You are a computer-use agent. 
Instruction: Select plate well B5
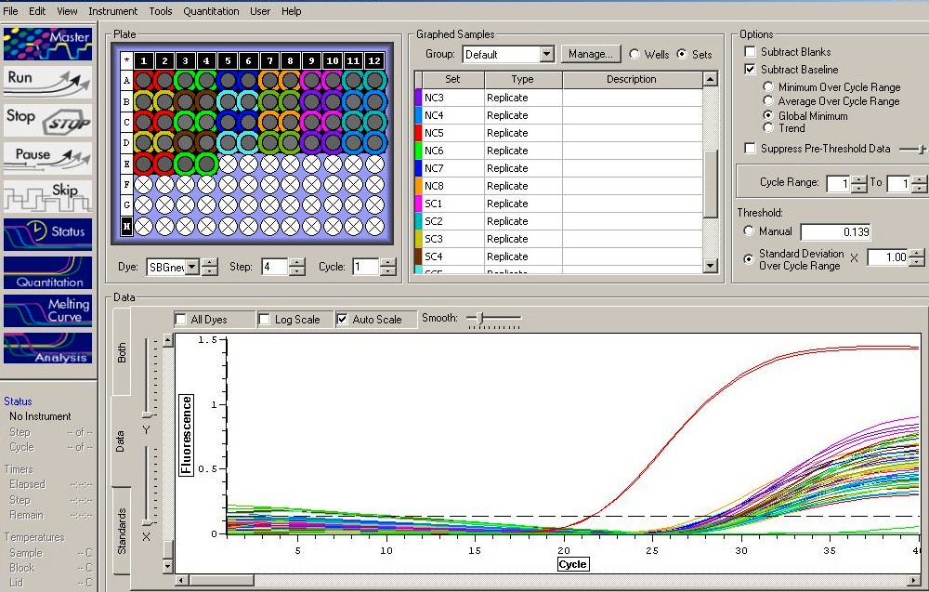228,101
